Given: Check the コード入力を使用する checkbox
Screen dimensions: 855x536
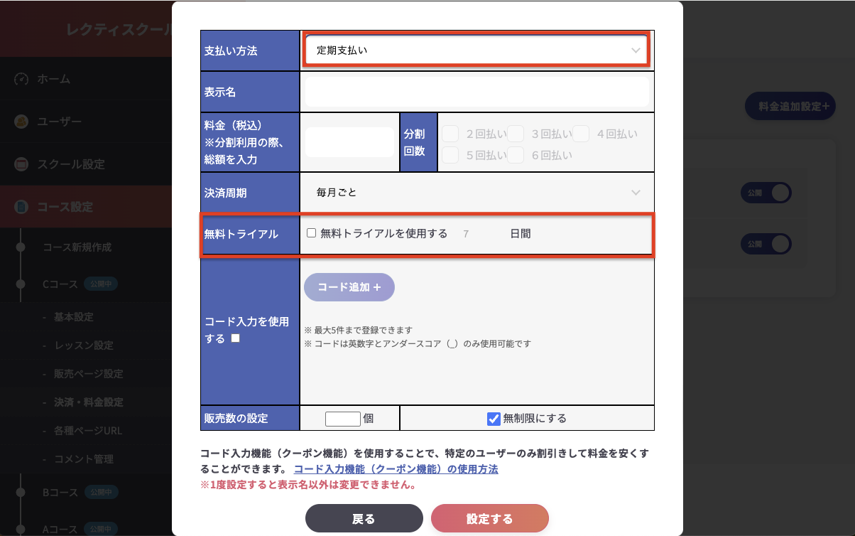Looking at the screenshot, I should [x=235, y=338].
